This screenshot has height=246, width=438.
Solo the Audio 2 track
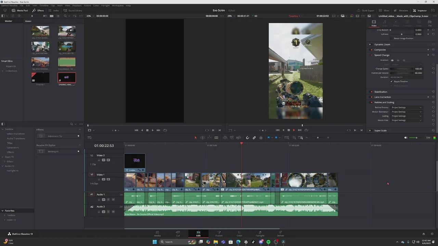108,212
